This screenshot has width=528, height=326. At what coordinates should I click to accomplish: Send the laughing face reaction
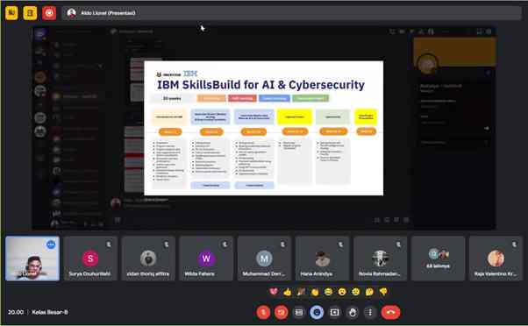pyautogui.click(x=328, y=292)
